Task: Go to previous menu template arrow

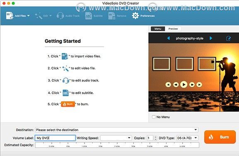Action: tap(169, 38)
